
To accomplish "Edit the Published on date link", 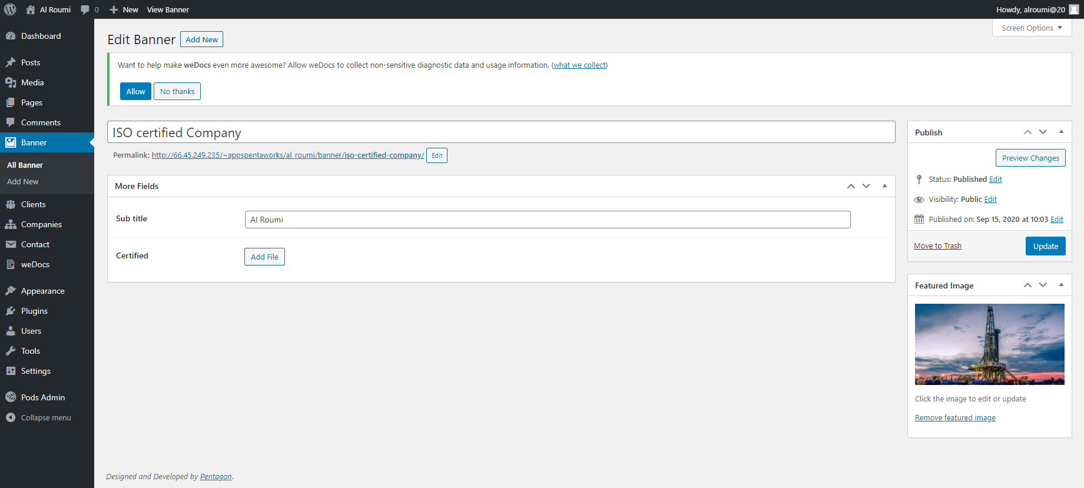I will coord(1057,220).
